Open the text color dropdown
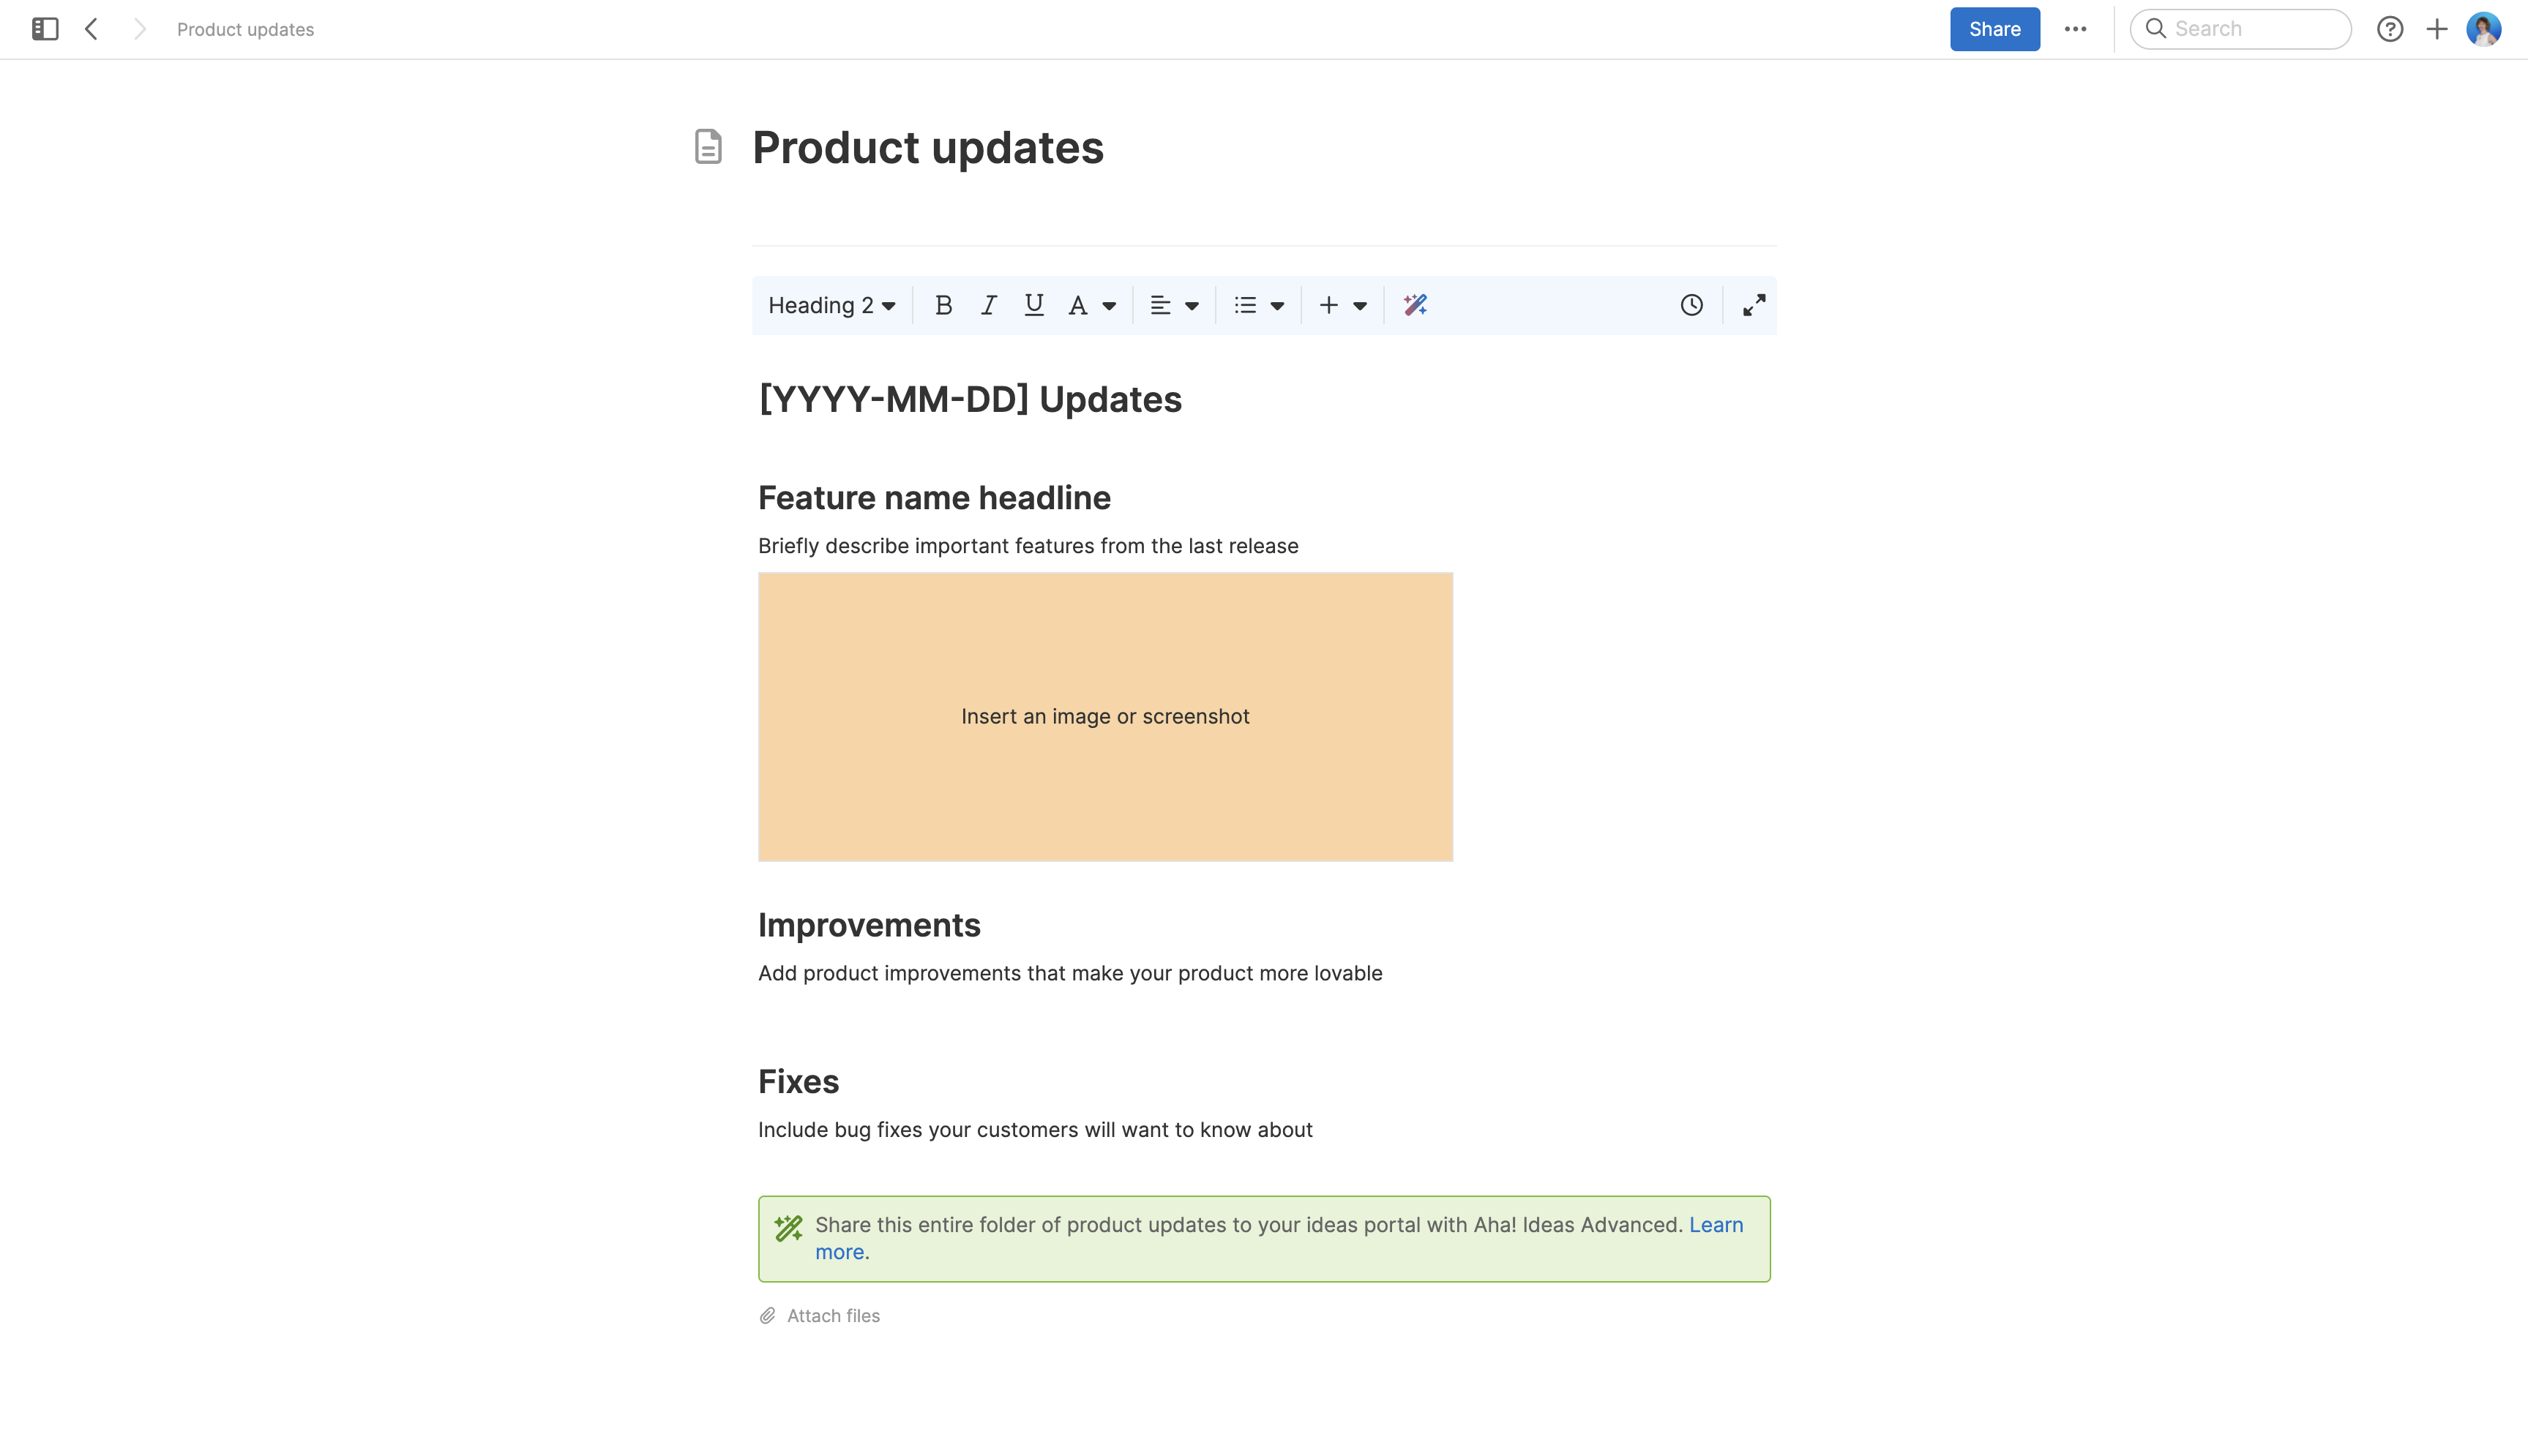The height and width of the screenshot is (1456, 2528). (1092, 305)
